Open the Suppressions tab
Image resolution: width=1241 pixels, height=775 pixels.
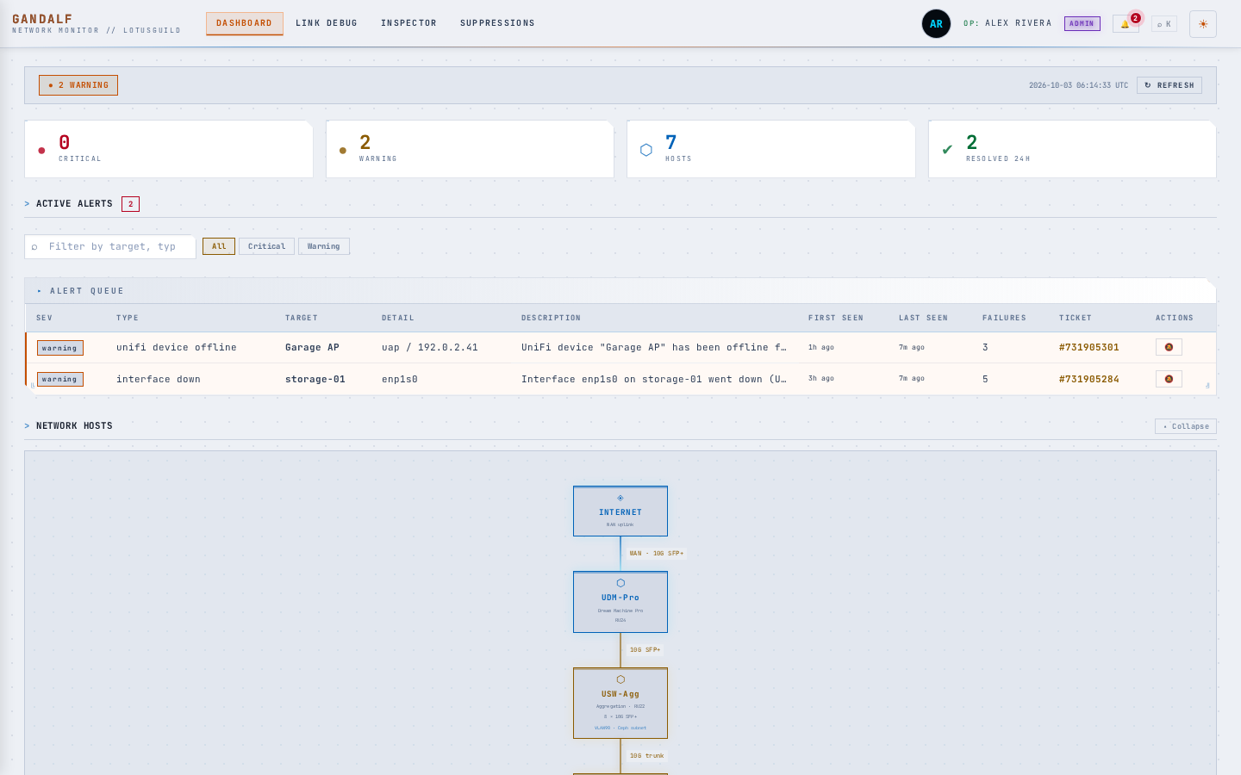497,23
